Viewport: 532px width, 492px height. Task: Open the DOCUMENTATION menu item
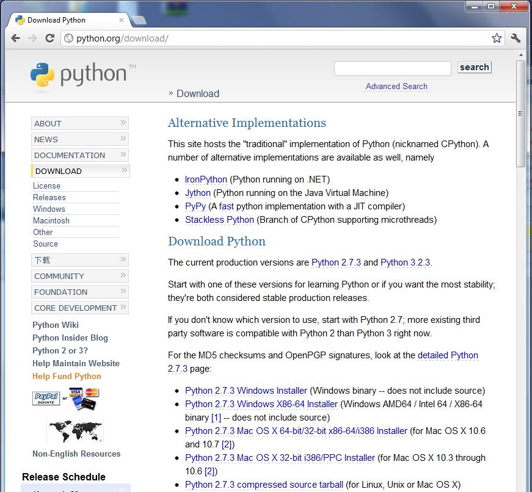click(80, 155)
